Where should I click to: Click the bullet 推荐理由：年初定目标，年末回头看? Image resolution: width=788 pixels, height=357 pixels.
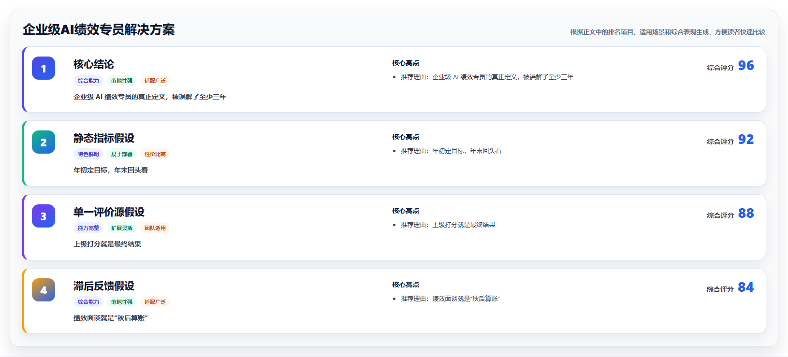(x=451, y=151)
